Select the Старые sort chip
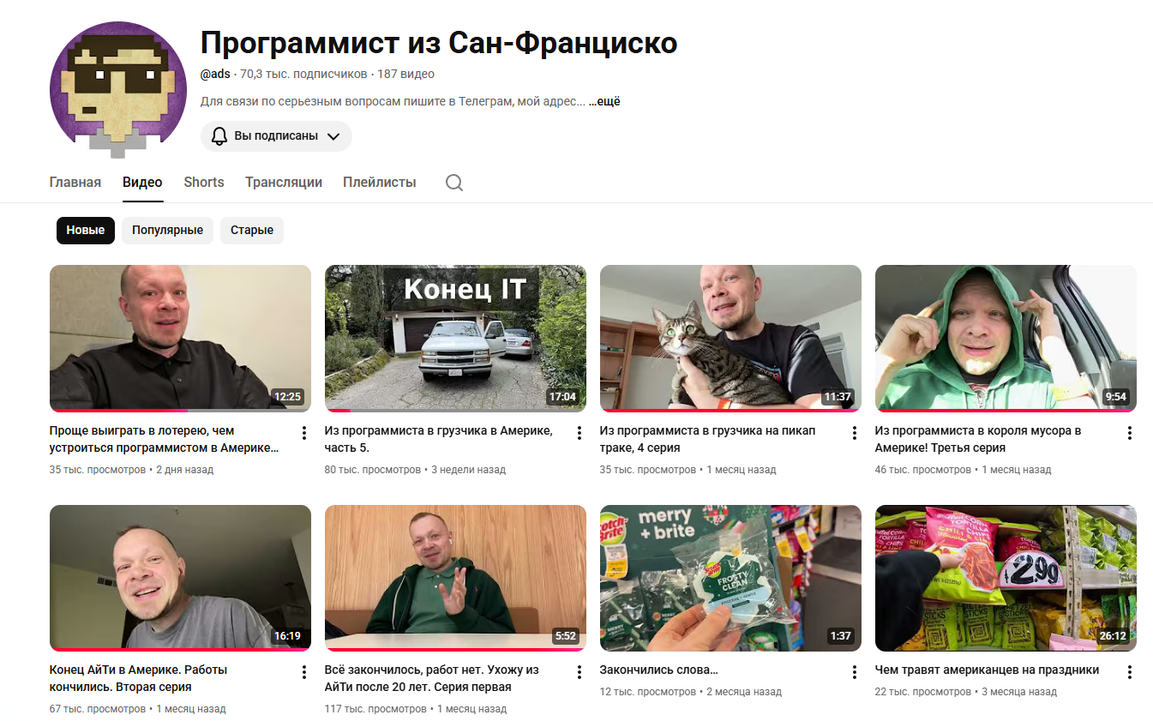 252,230
